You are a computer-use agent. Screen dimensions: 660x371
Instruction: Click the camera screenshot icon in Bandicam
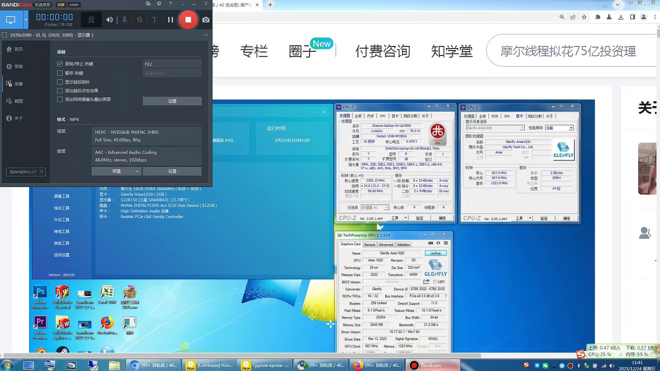coord(206,20)
